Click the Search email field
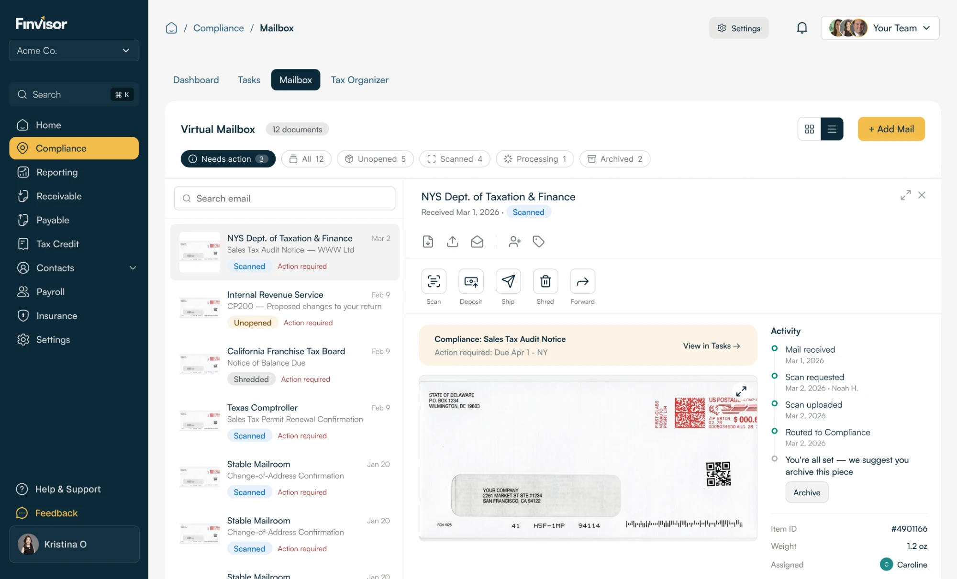This screenshot has width=957, height=579. [x=285, y=199]
